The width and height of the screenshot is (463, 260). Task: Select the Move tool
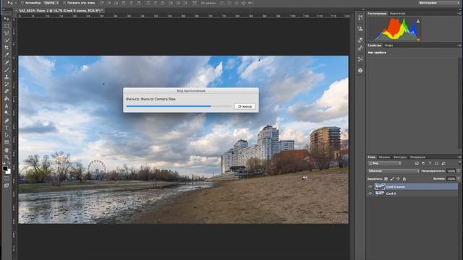(x=7, y=19)
